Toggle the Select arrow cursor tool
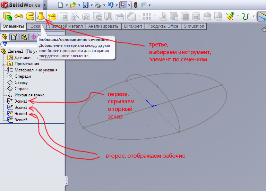266x191 pixels. pos(123,5)
